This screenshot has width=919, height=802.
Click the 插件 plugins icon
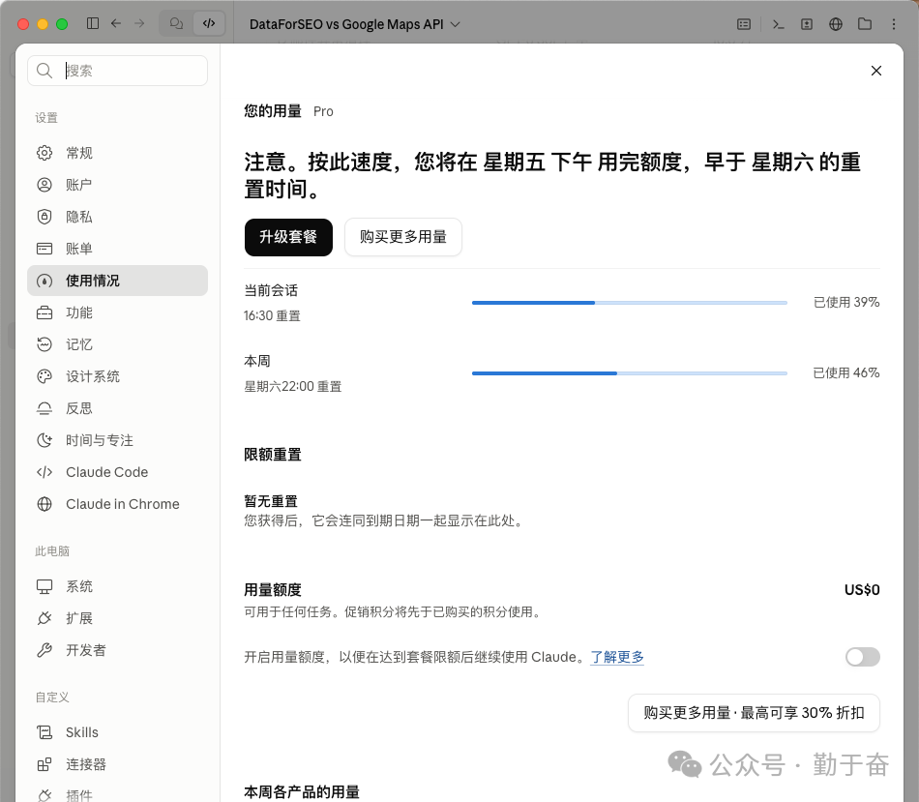coord(44,796)
